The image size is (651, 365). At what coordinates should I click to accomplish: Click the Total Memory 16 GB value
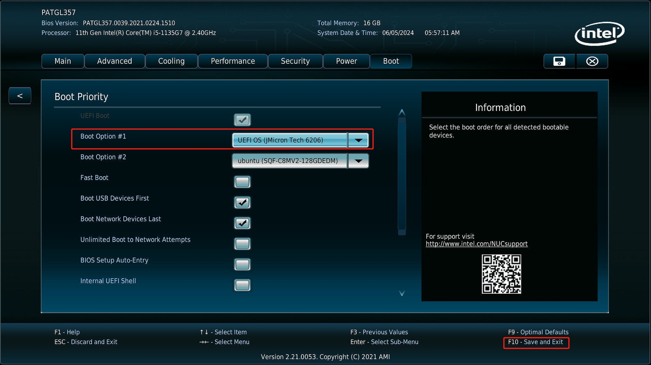coord(372,23)
